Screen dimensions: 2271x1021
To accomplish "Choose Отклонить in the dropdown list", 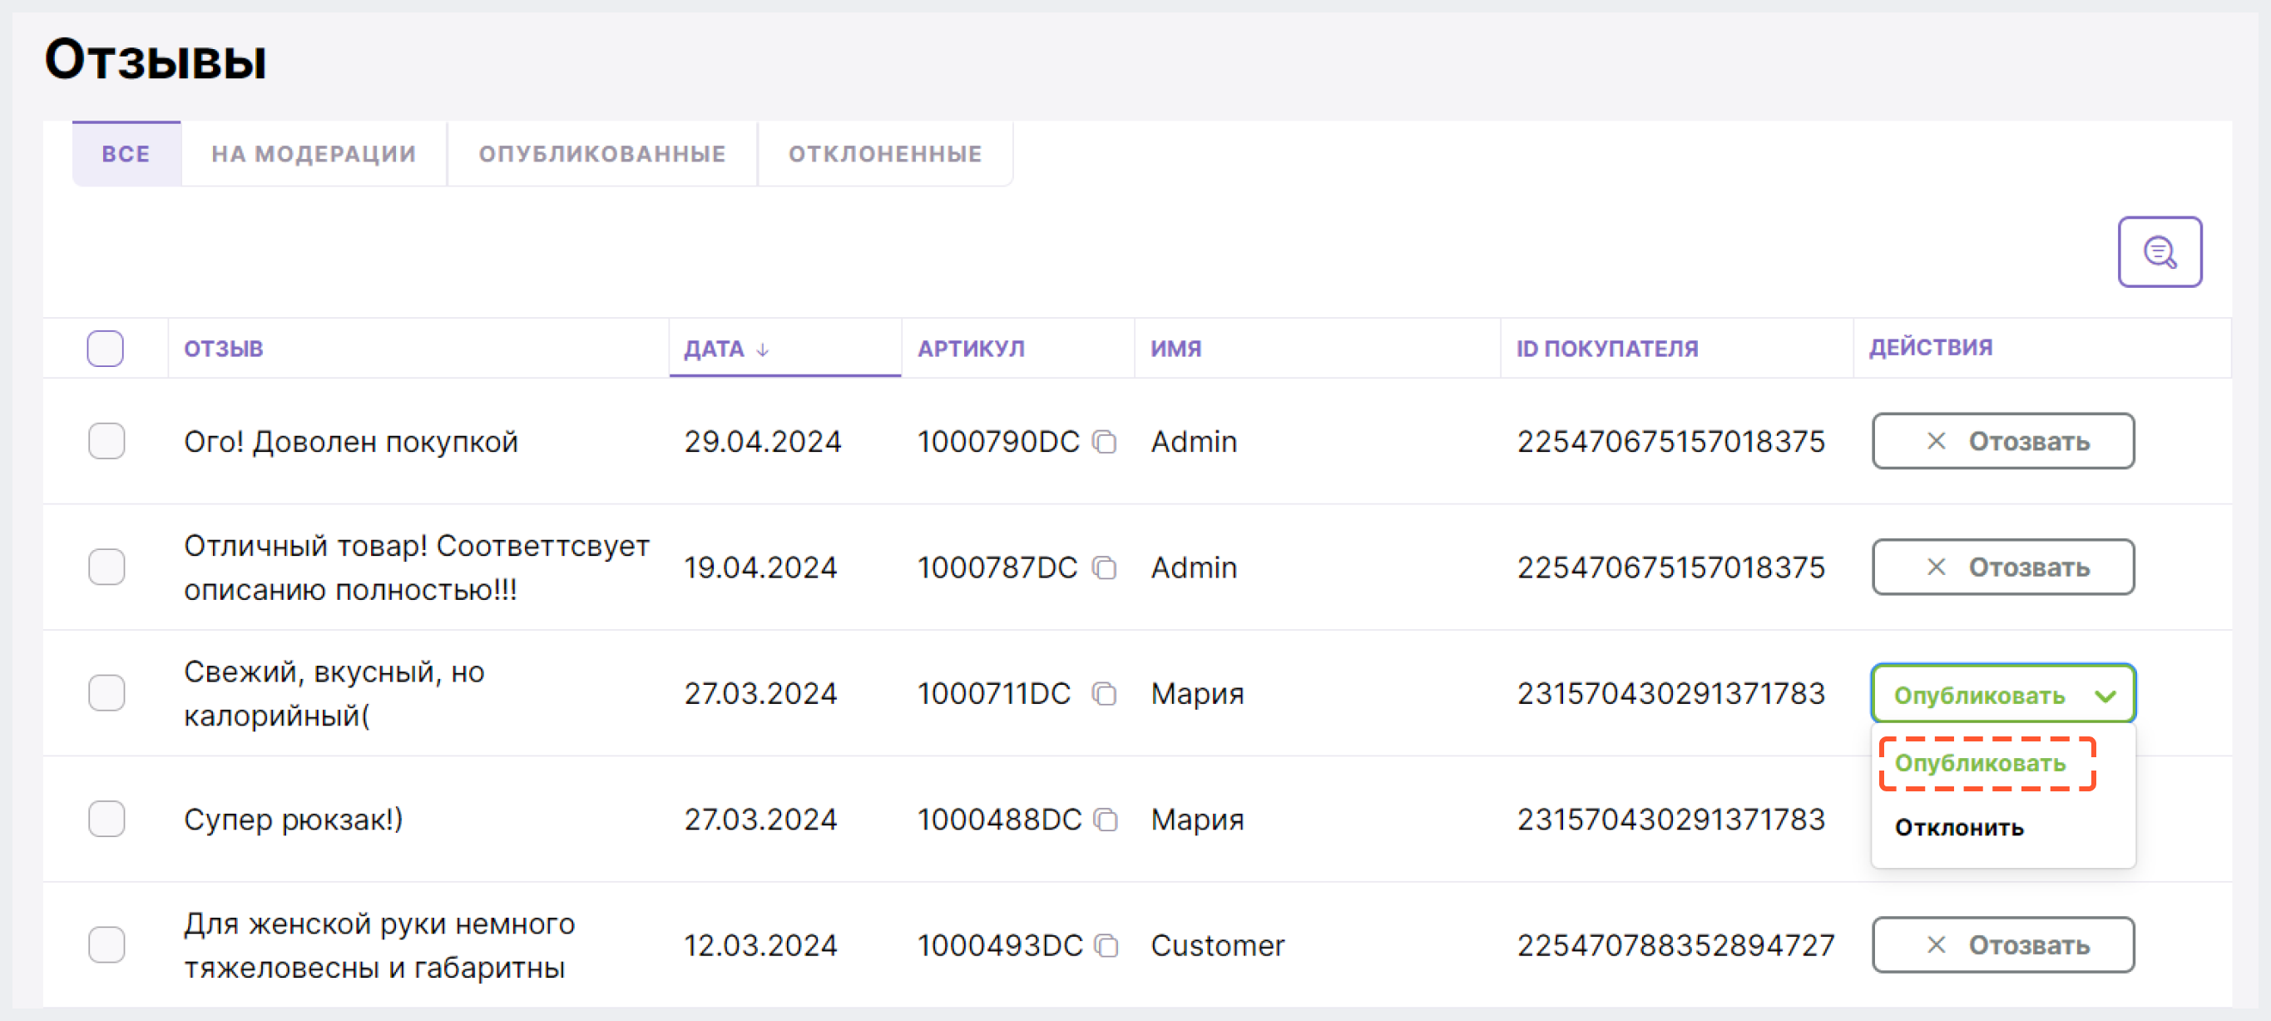I will click(x=1959, y=827).
